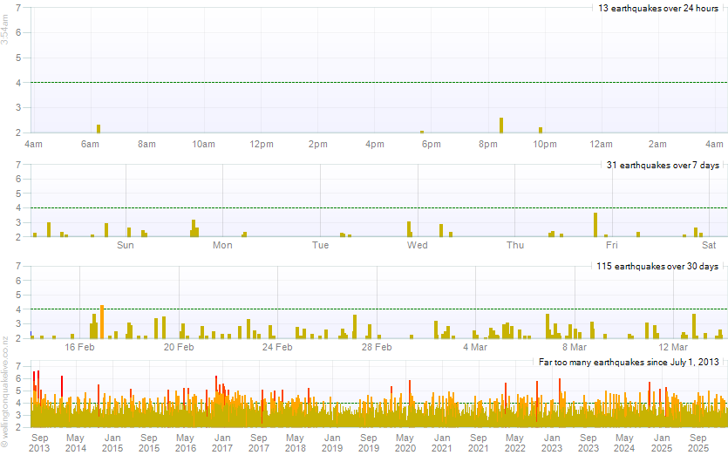
Task: Click the '31 earthquakes over 7 days' label
Action: 663,165
